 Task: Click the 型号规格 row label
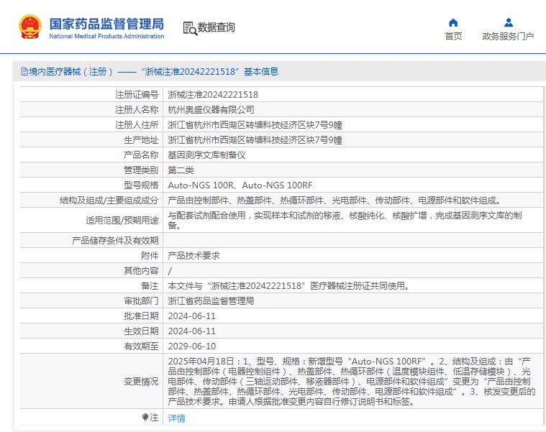point(142,185)
